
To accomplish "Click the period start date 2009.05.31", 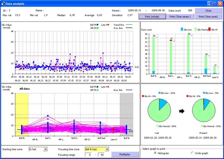I will [x=134, y=10].
